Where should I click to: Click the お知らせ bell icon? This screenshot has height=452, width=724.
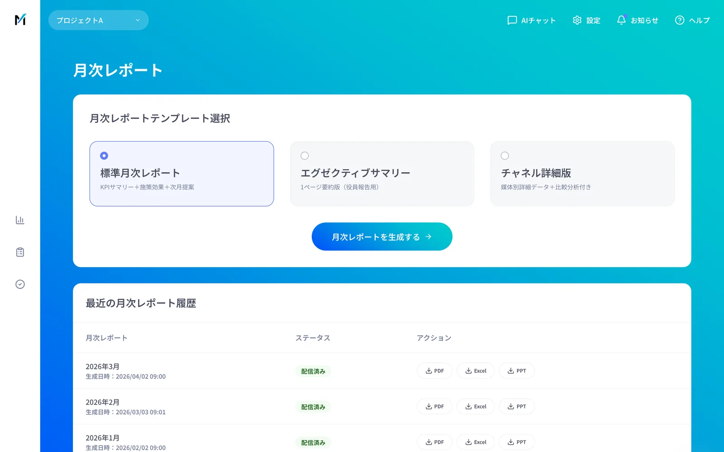pos(621,20)
